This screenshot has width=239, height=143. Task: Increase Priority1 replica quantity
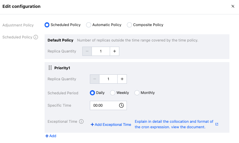[122, 79]
